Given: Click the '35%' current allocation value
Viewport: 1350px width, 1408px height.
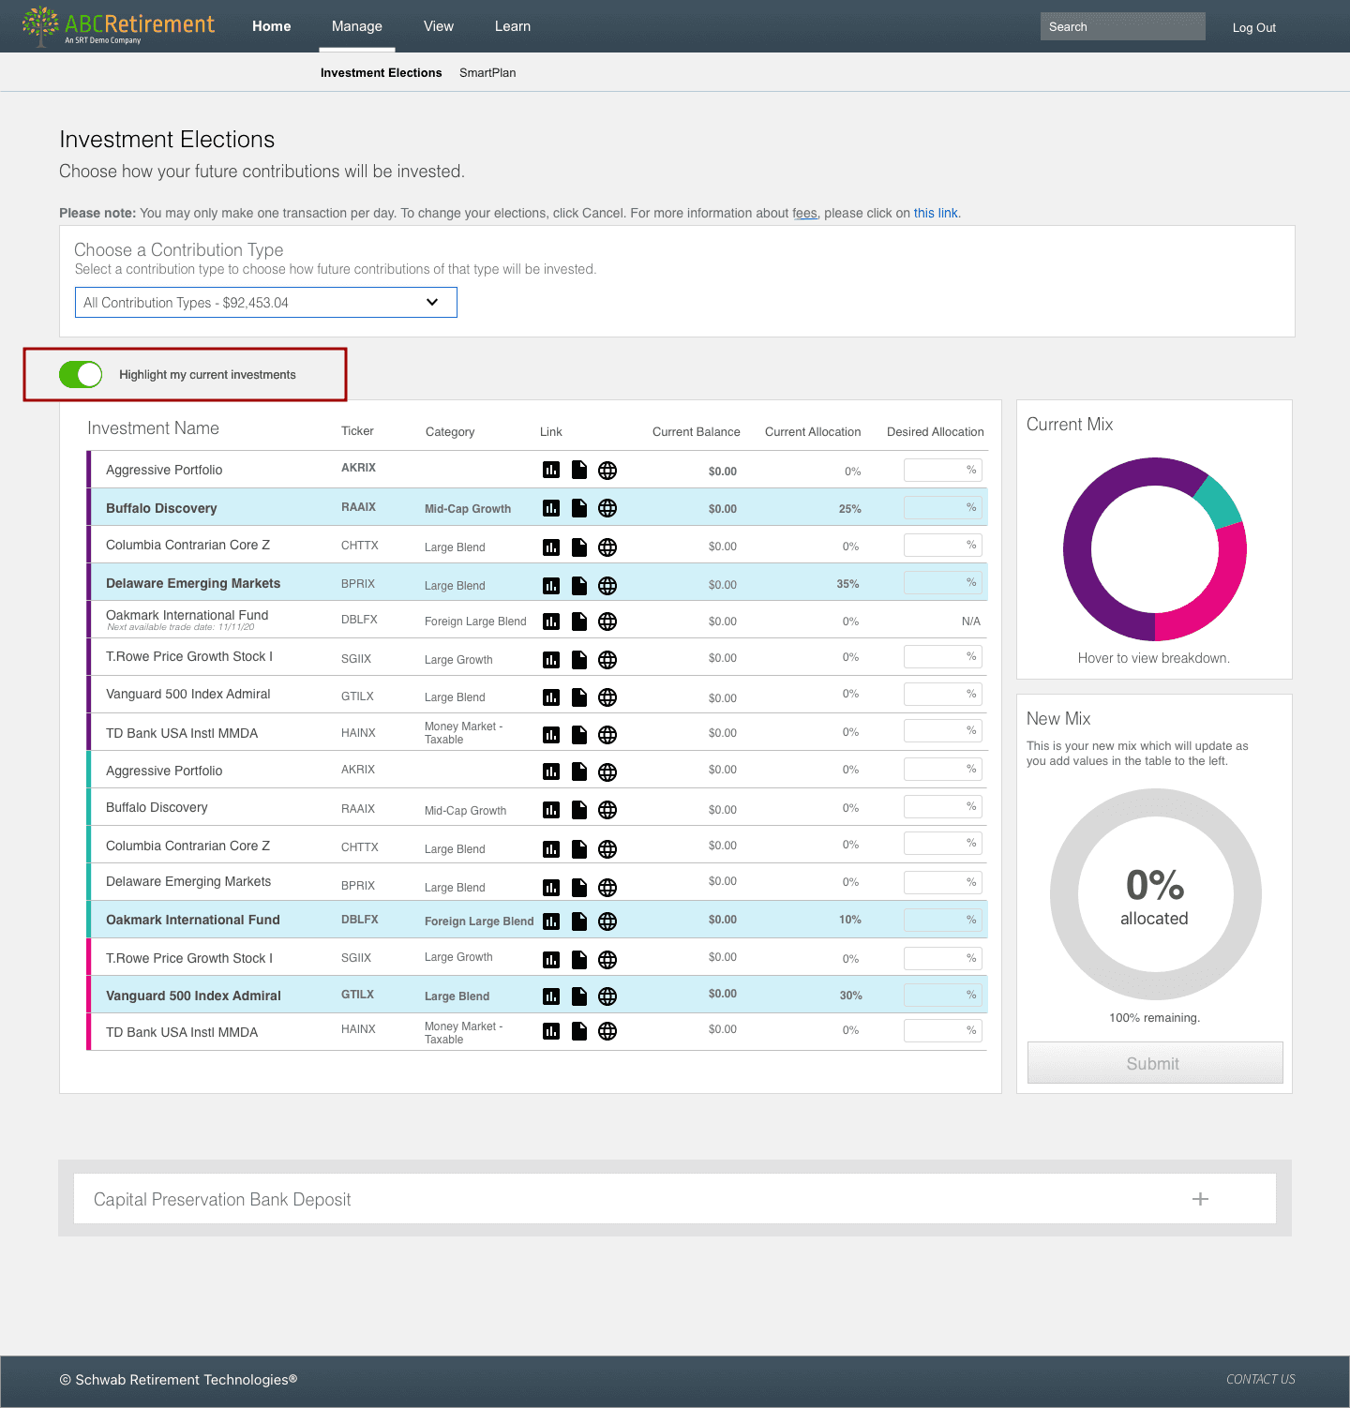Looking at the screenshot, I should pyautogui.click(x=847, y=584).
